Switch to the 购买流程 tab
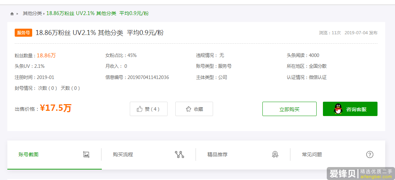 (x=123, y=154)
